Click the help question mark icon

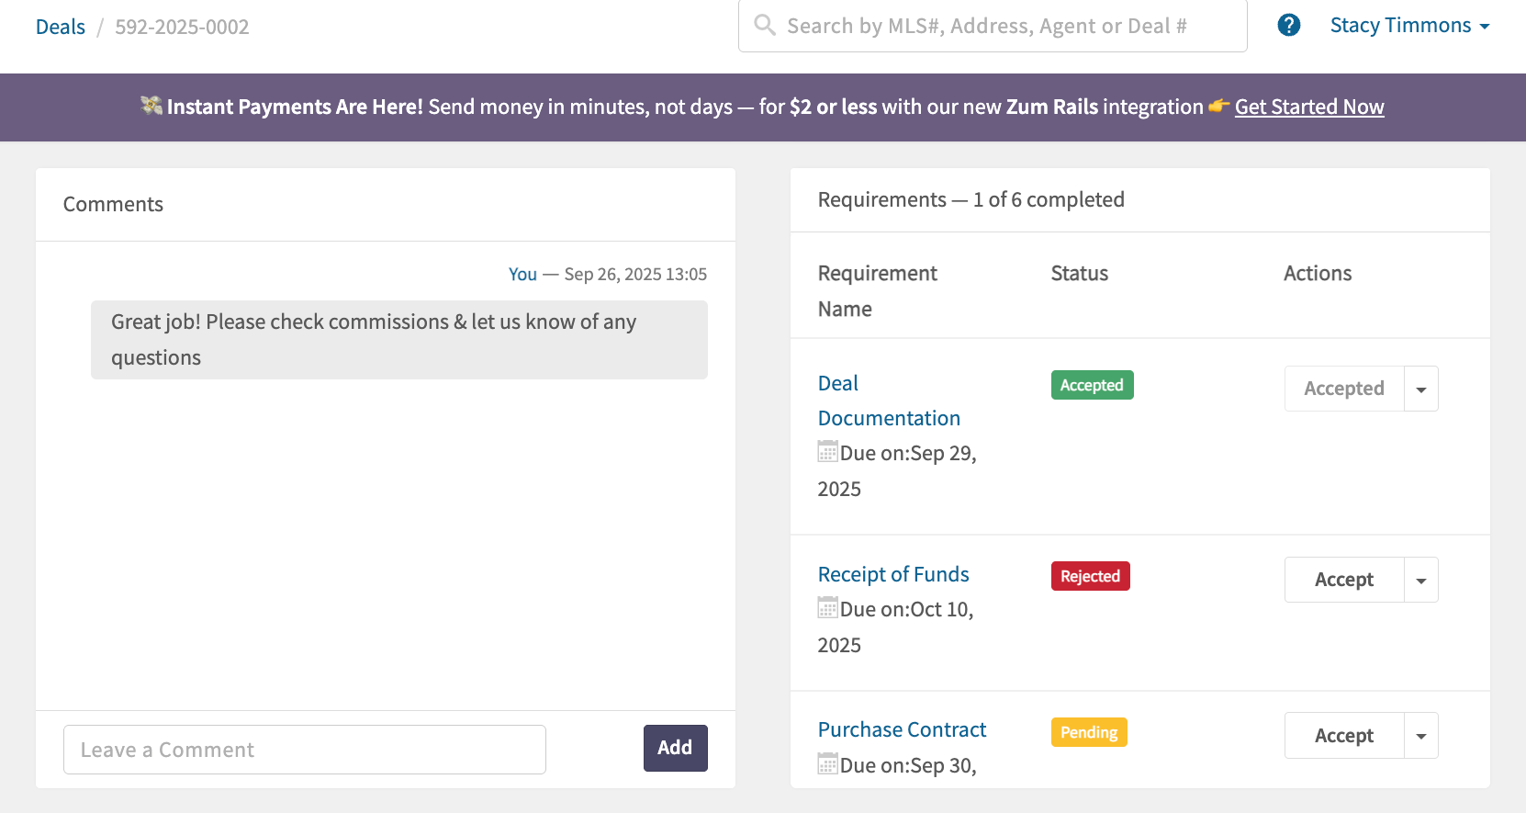click(x=1288, y=26)
